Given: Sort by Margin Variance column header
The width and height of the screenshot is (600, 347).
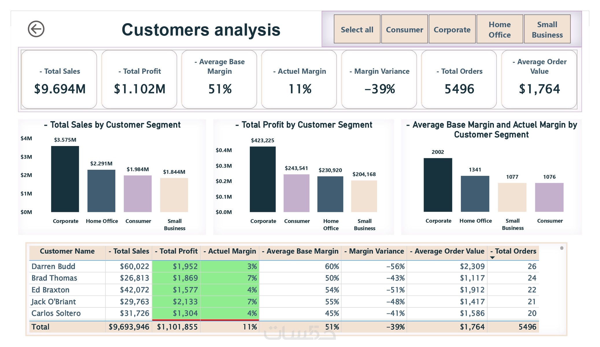Looking at the screenshot, I should tap(374, 251).
